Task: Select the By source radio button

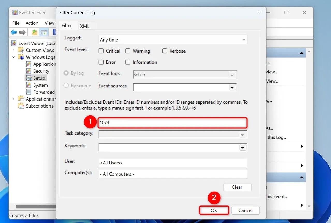Action: (x=66, y=85)
